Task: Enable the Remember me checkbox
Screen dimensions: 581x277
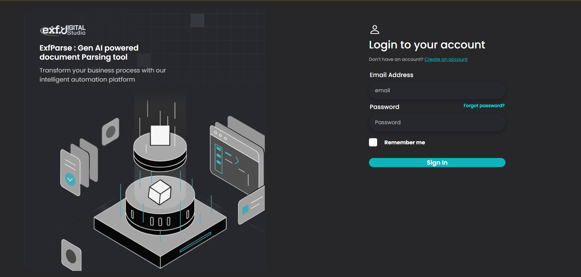Action: pos(373,142)
